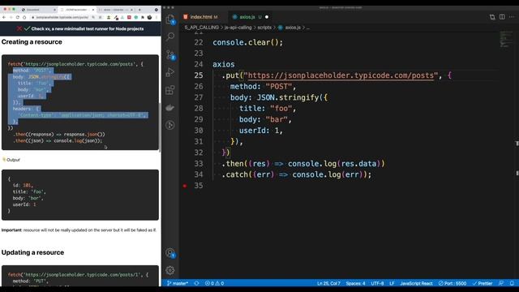Open the feedback icon in status bar
Viewport: 519px width, 292px height.
point(501,283)
